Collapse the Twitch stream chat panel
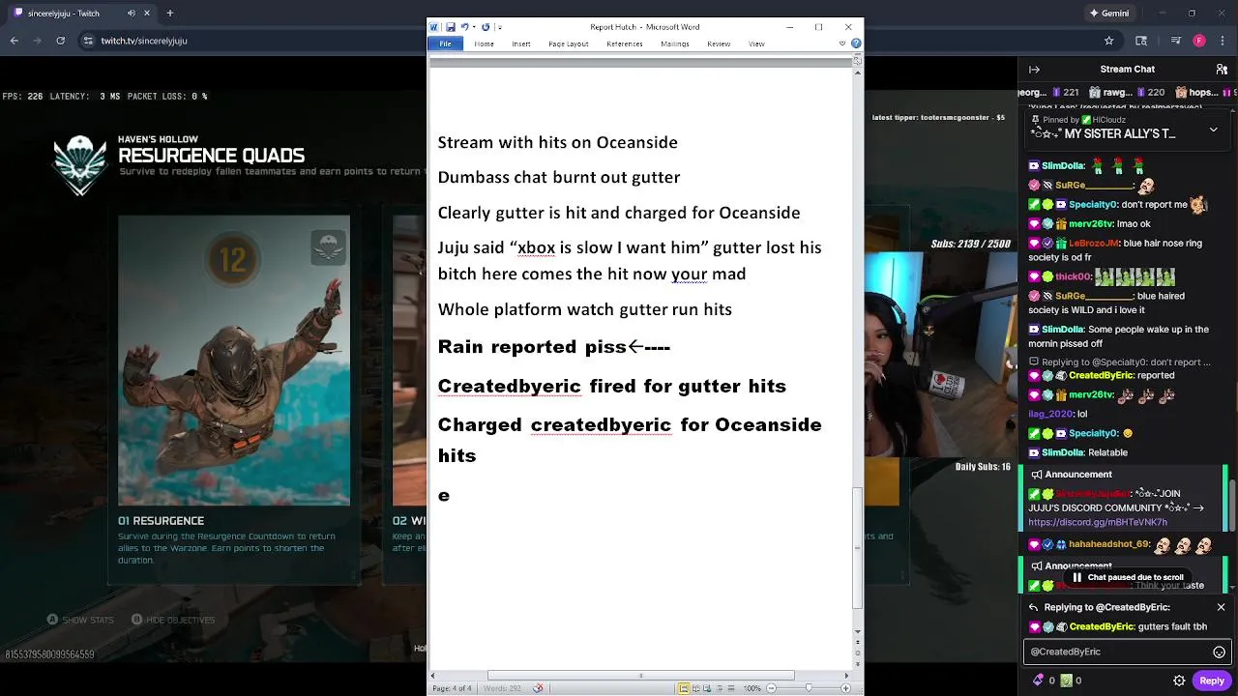1238x696 pixels. [x=1034, y=70]
